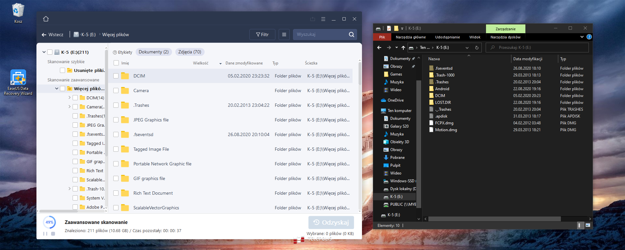The height and width of the screenshot is (250, 625).
Task: Open the EaseUS hamburger menu icon
Action: pos(323,19)
